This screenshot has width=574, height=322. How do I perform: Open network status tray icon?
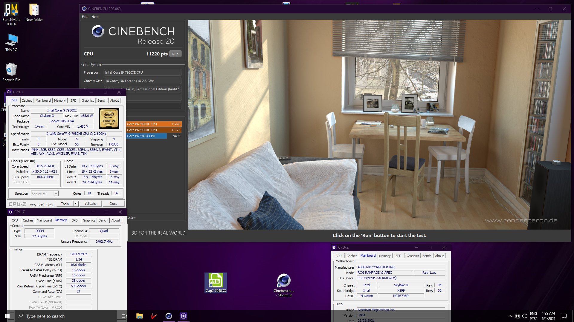click(x=517, y=316)
